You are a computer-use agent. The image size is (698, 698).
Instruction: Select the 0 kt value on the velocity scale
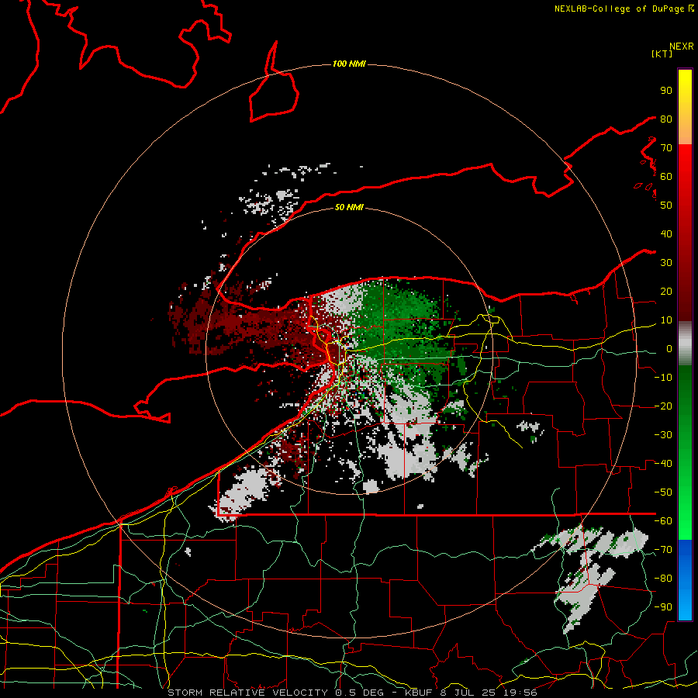(x=669, y=349)
